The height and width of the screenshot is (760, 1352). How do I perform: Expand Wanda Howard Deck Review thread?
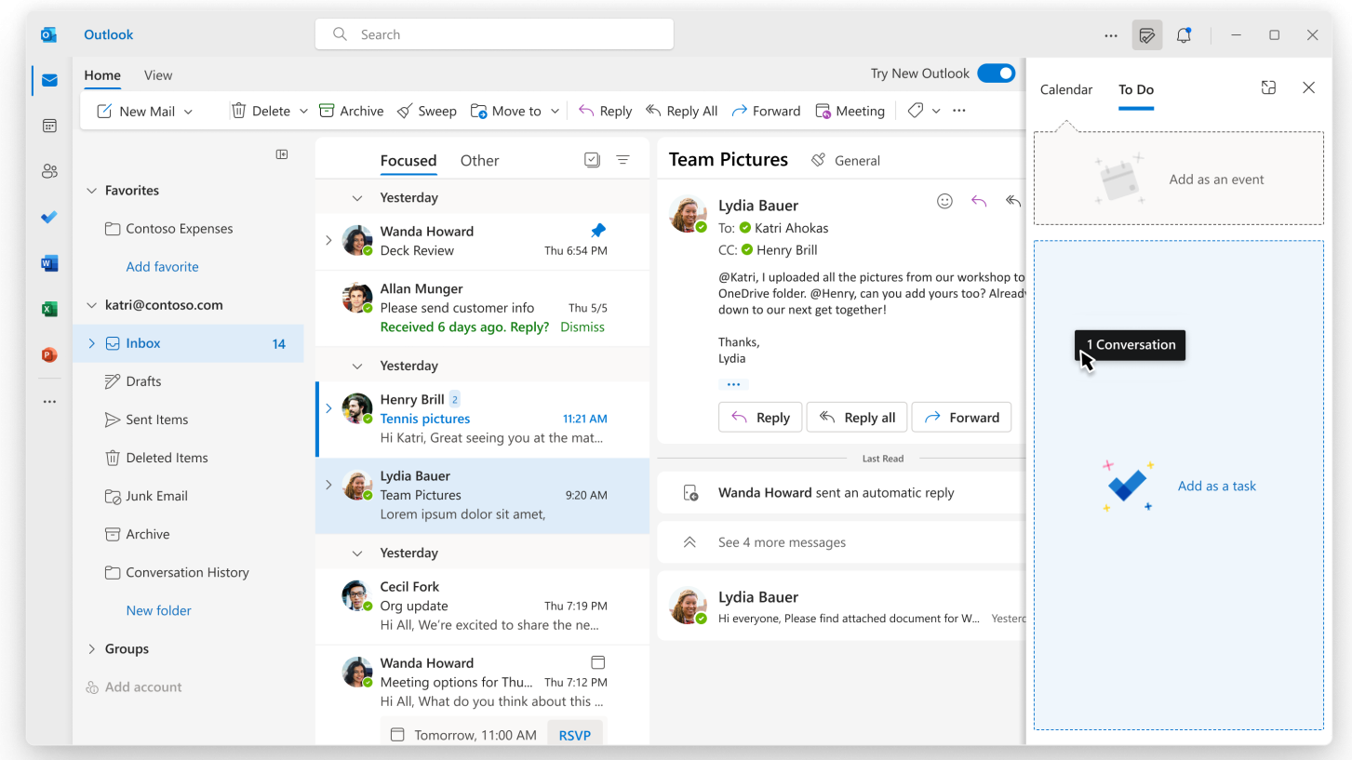328,240
